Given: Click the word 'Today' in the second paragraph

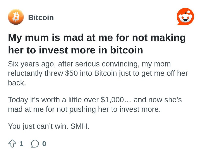Looking at the screenshot, I should tap(18, 100).
